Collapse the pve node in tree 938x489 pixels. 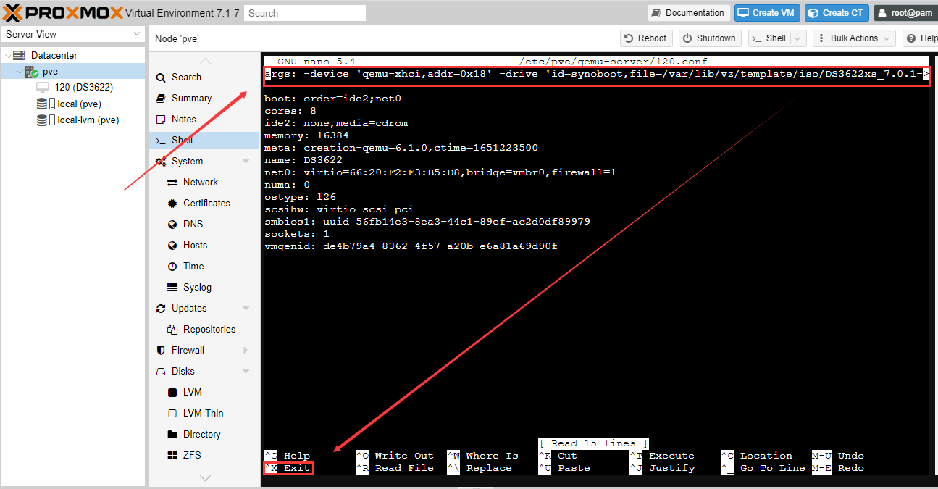coord(19,72)
